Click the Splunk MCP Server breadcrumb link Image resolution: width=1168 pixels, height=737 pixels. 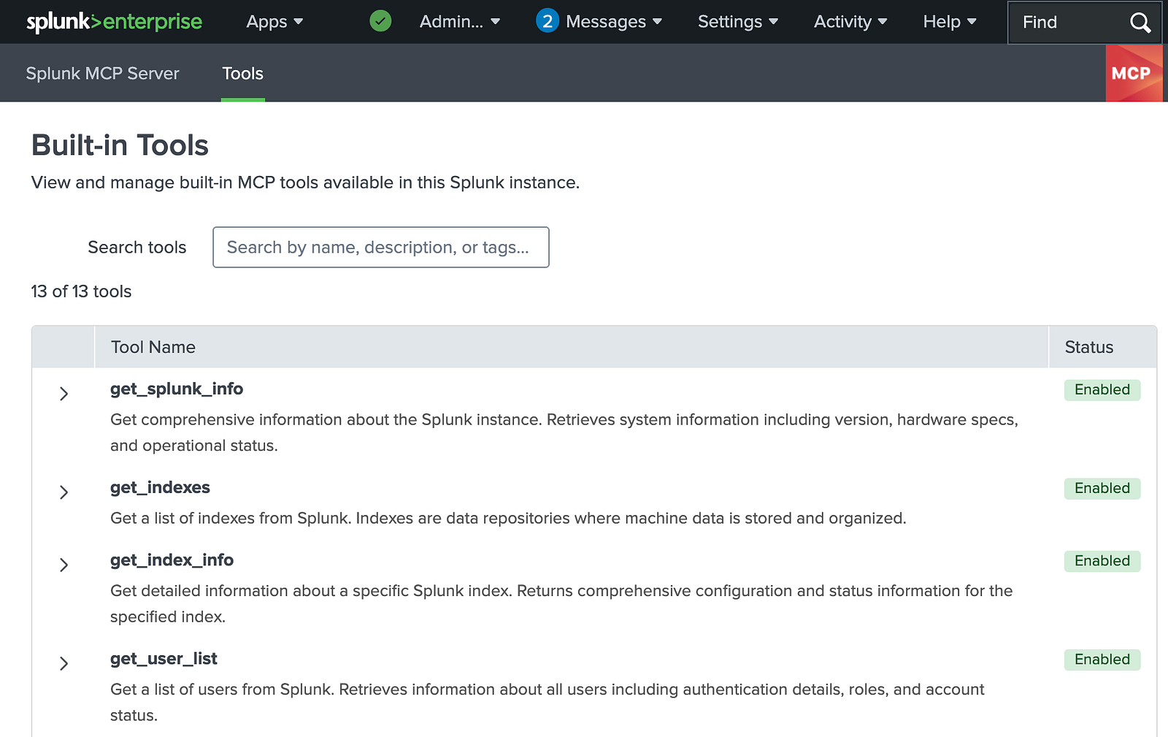click(x=102, y=73)
